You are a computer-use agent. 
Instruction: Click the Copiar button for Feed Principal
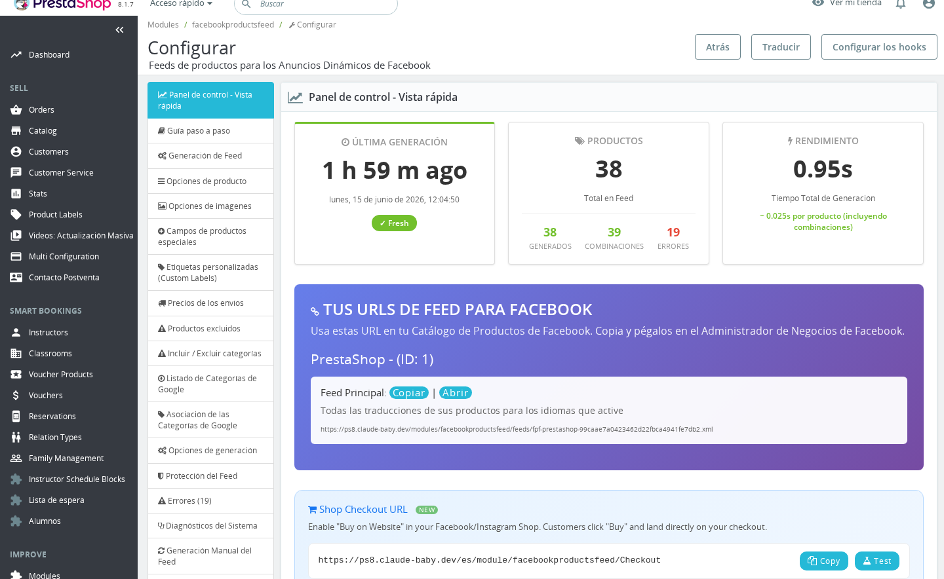409,393
